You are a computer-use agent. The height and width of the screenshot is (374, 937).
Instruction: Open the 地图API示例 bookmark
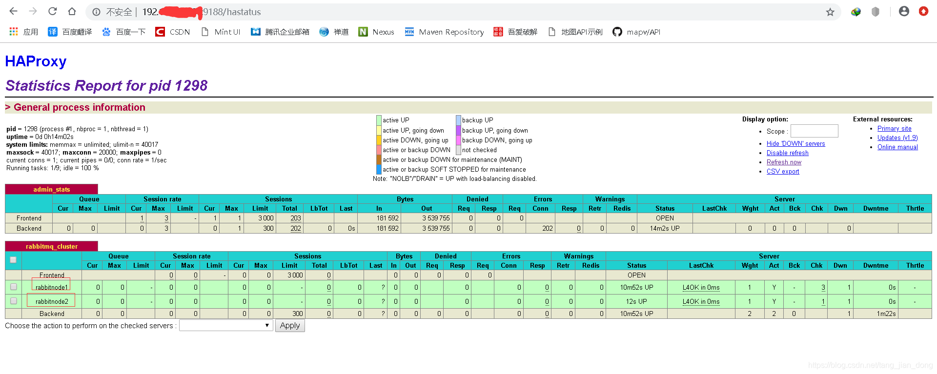(575, 32)
